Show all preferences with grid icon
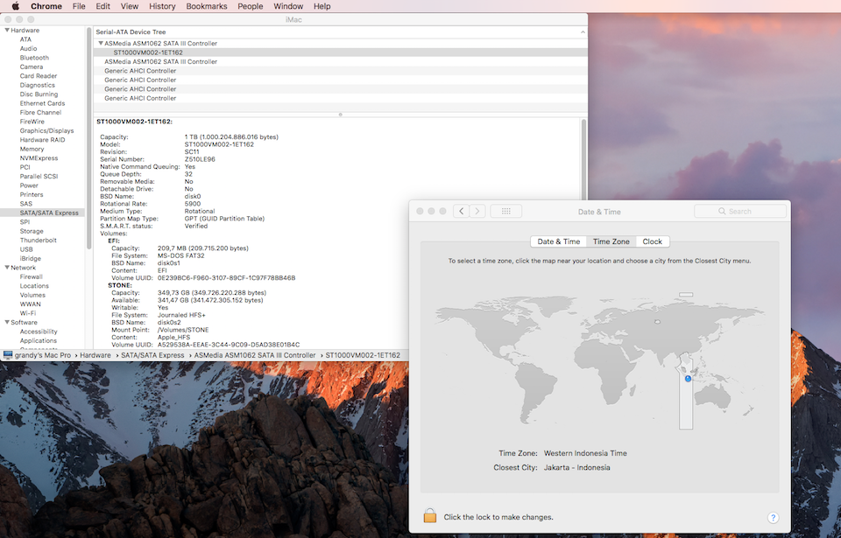Image resolution: width=841 pixels, height=538 pixels. pos(506,211)
